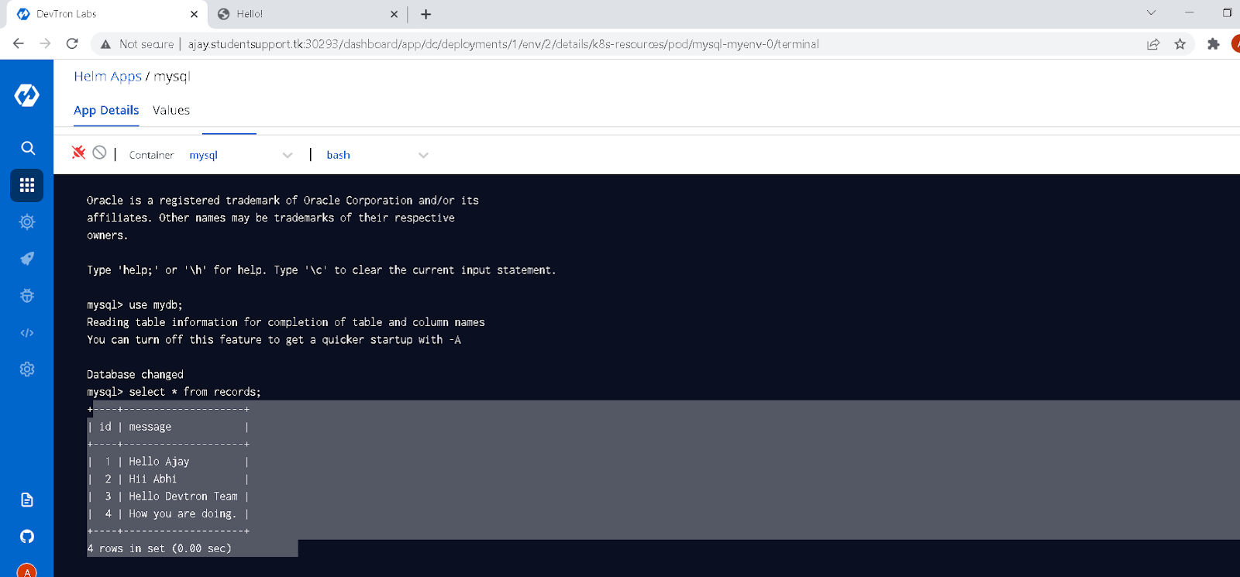Click user avatar at sidebar bottom
The image size is (1240, 577).
(27, 571)
